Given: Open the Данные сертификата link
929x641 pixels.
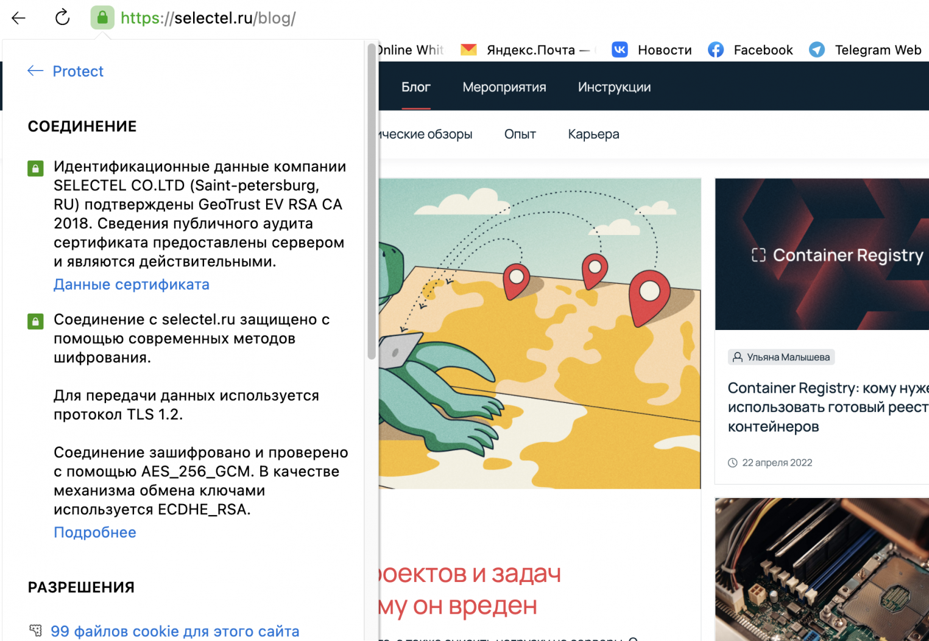Looking at the screenshot, I should (132, 284).
